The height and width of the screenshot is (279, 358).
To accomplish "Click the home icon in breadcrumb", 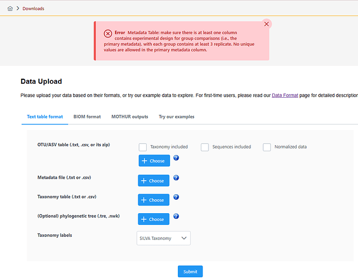I will click(x=10, y=8).
